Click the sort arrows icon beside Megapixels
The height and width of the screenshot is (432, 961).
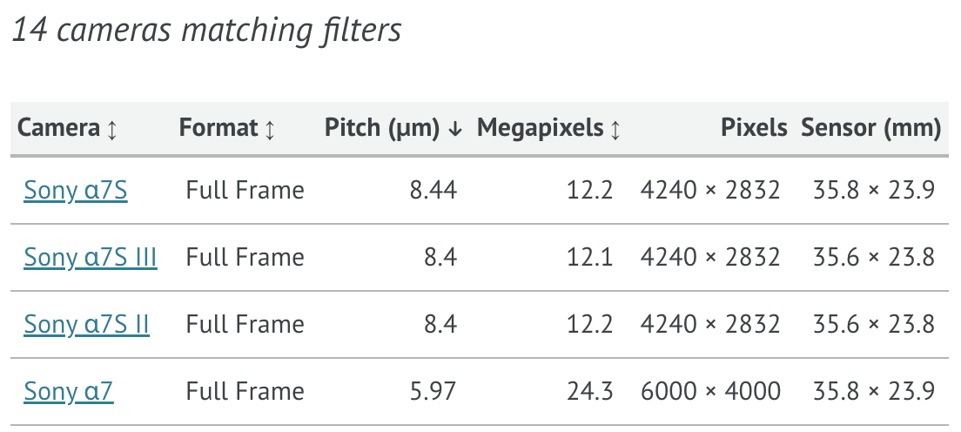pyautogui.click(x=615, y=130)
